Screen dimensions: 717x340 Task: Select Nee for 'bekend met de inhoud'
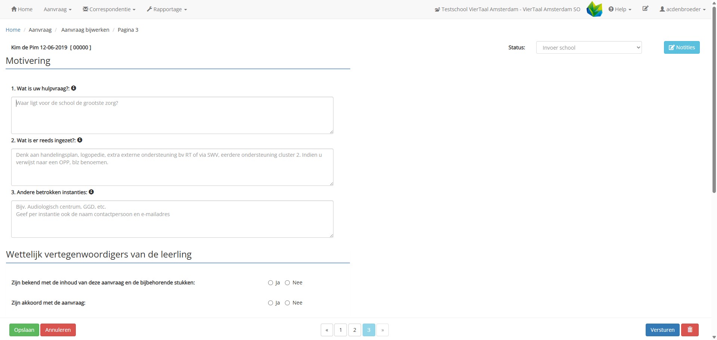[287, 283]
